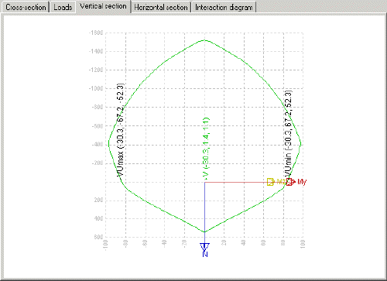Click the green V load point label
This screenshot has height=281, width=387.
pyautogui.click(x=206, y=149)
